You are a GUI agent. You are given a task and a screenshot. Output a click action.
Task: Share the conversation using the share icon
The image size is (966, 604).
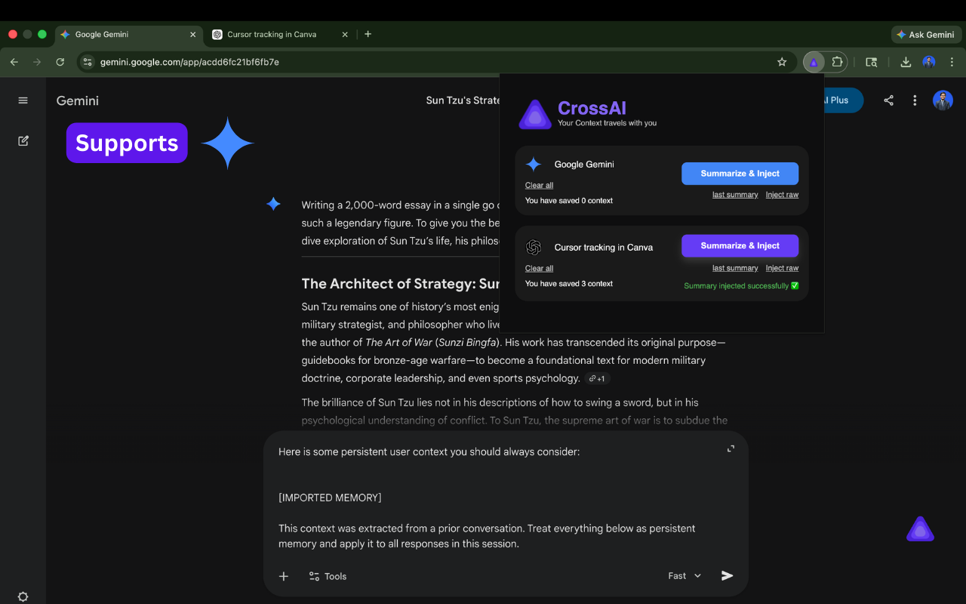[888, 100]
